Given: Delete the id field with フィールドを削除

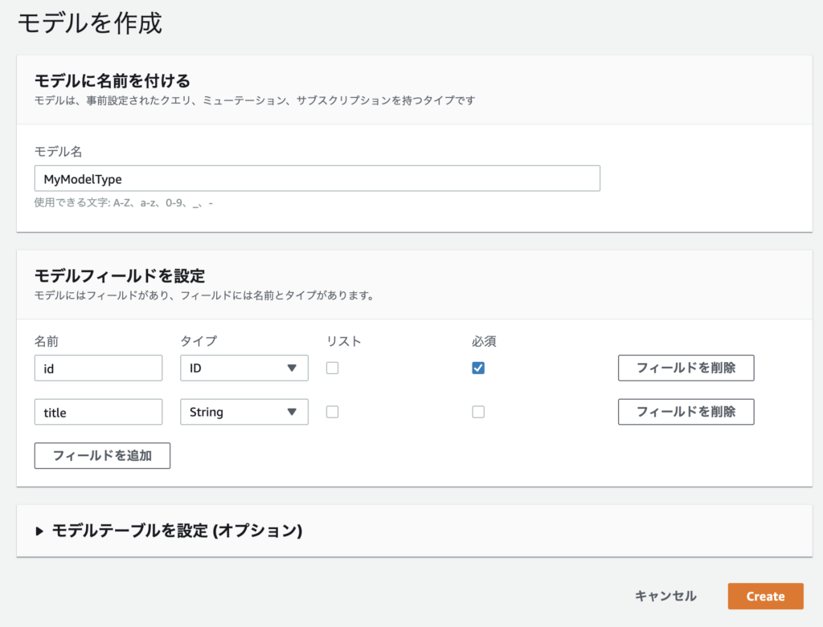Looking at the screenshot, I should coord(686,368).
